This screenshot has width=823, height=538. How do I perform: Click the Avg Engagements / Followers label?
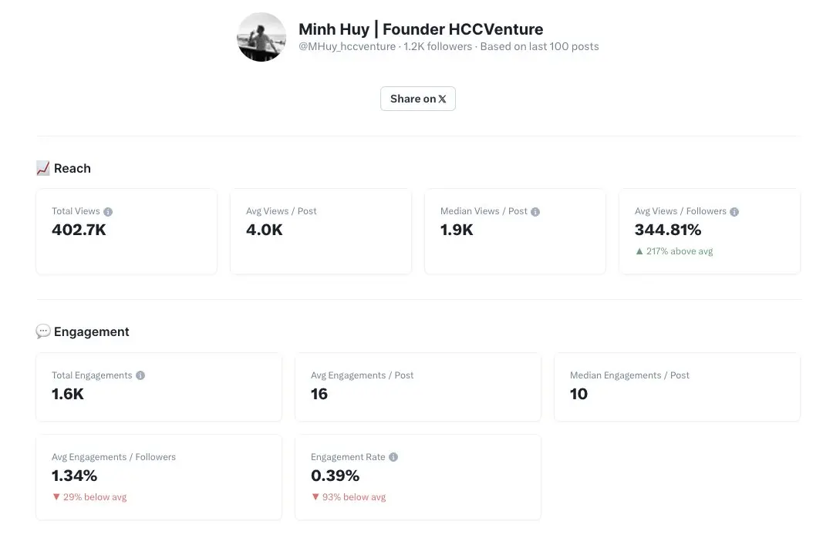pos(114,457)
